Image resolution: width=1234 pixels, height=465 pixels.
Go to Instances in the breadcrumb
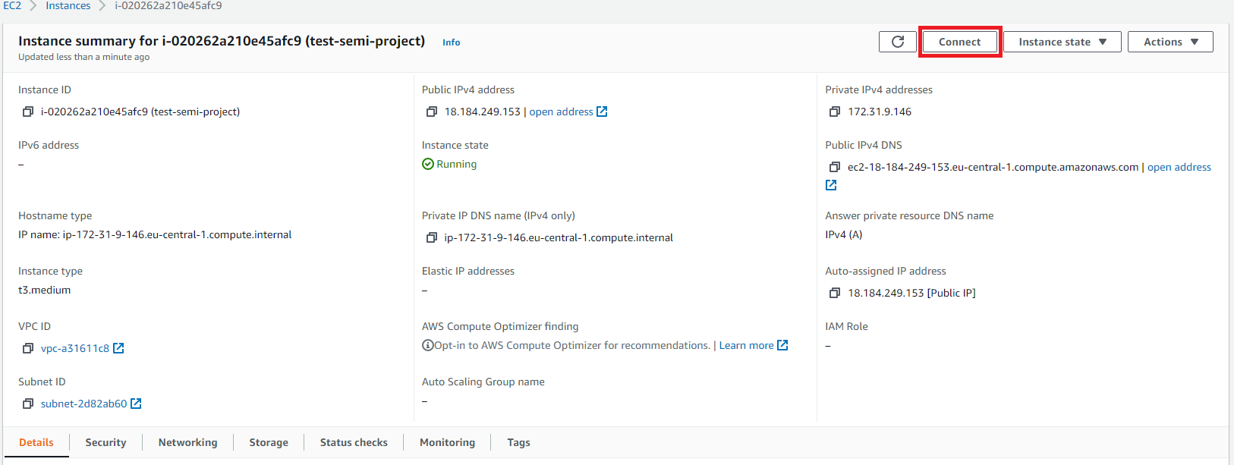coord(68,6)
